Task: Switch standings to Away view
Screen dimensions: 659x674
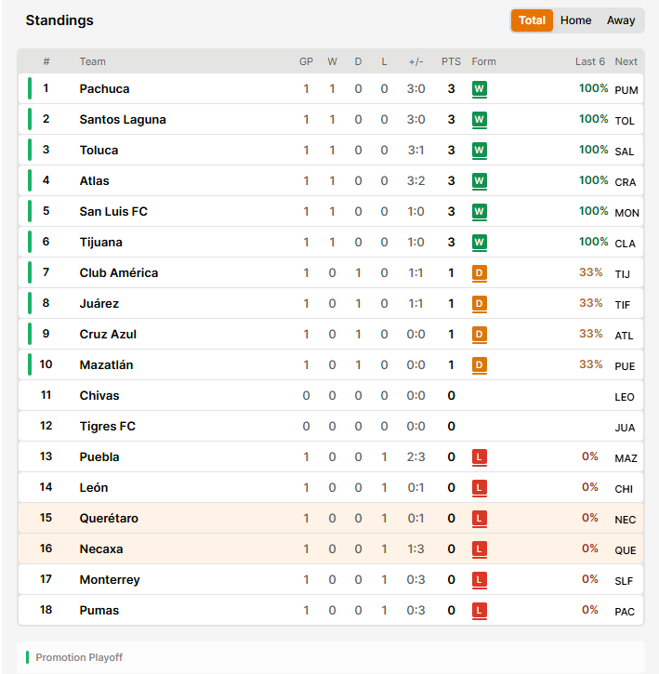Action: click(x=621, y=20)
